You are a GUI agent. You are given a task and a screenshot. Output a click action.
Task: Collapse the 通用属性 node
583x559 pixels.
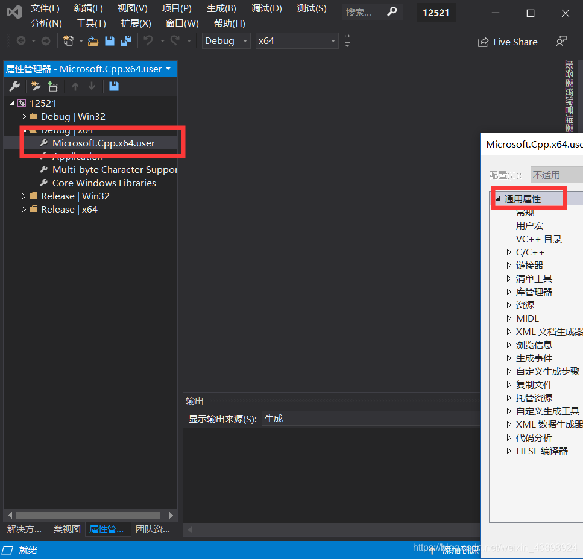(x=497, y=199)
